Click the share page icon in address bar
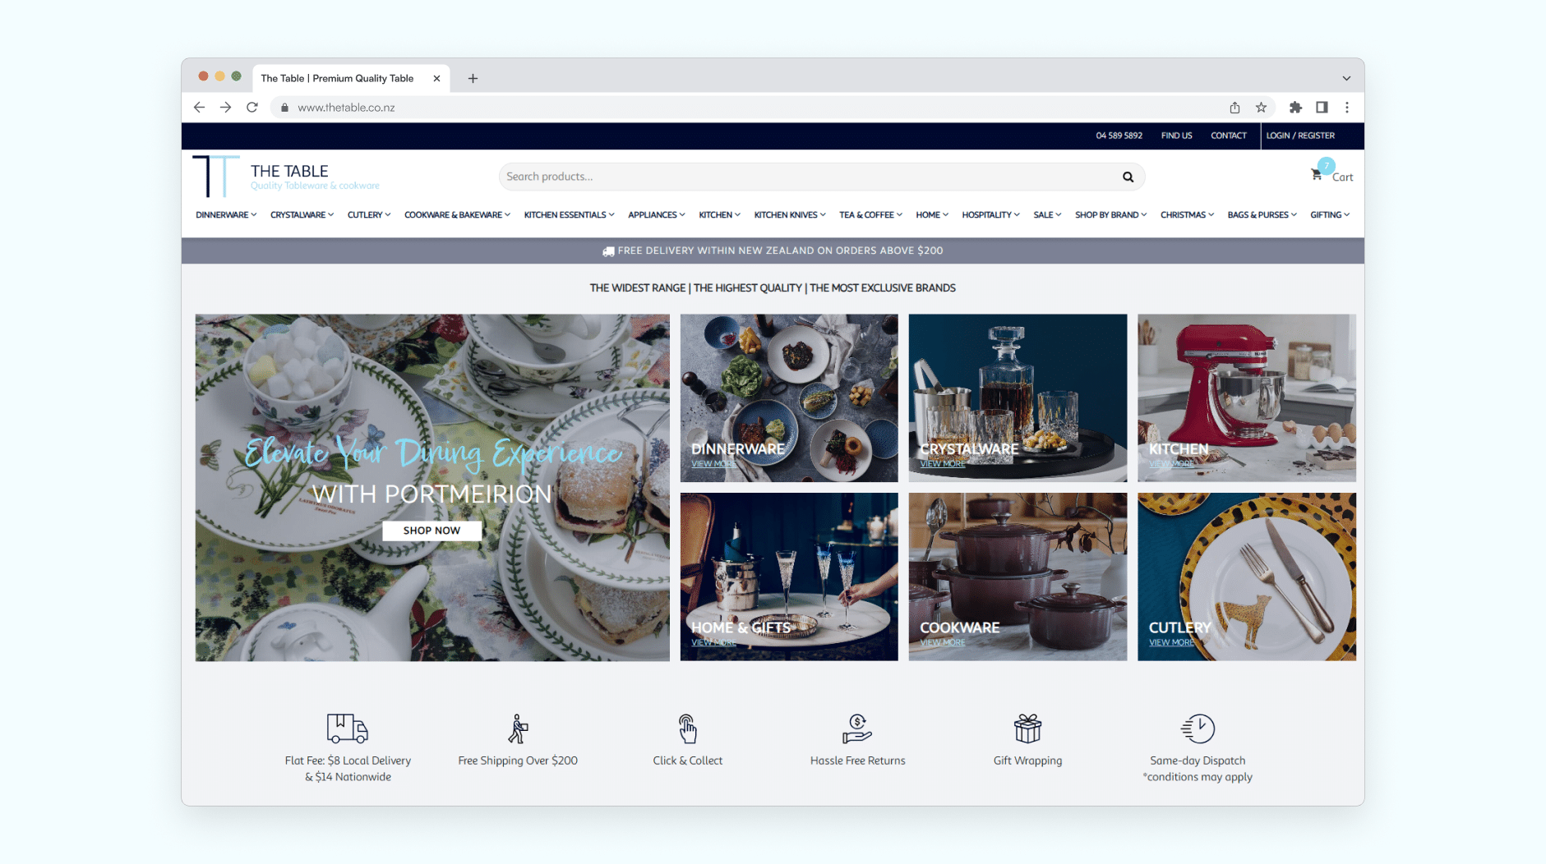Image resolution: width=1546 pixels, height=864 pixels. pos(1234,108)
